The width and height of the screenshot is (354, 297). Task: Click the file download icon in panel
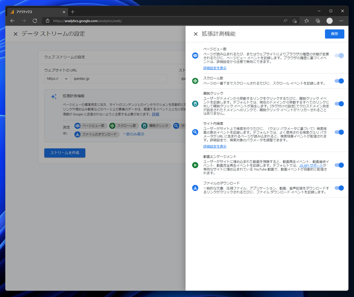195,188
